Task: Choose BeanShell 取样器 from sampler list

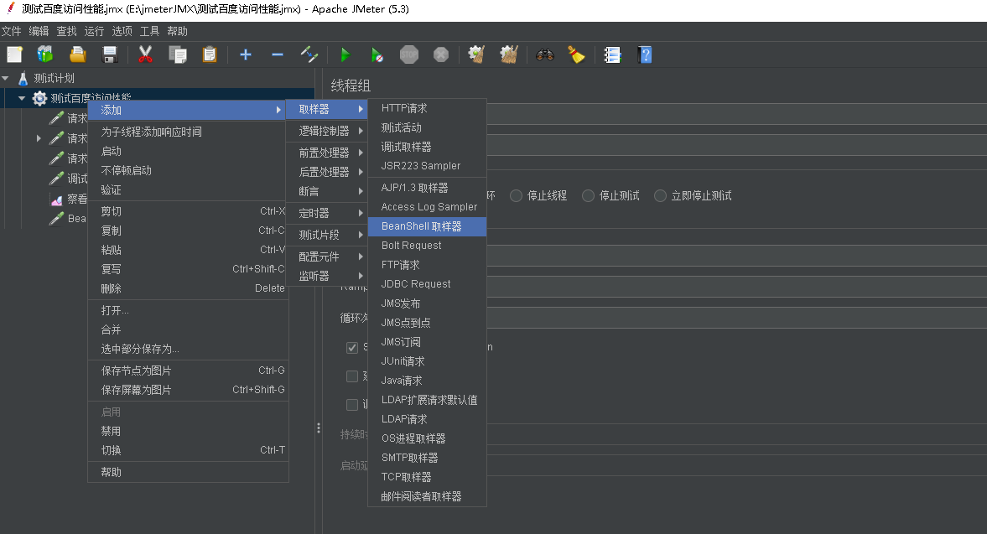Action: (x=428, y=226)
